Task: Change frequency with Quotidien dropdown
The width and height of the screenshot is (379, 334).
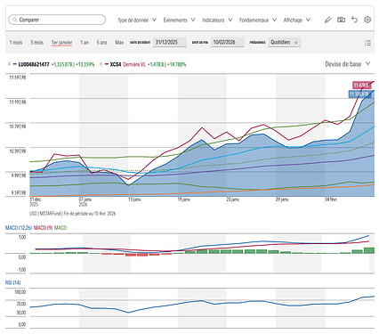Action: (284, 42)
